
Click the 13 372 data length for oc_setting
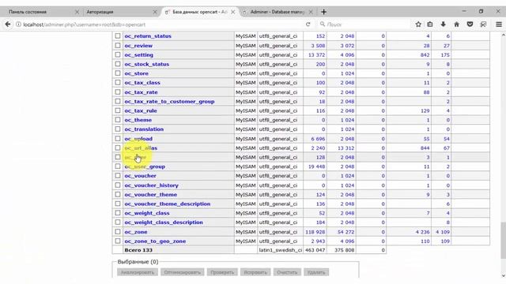click(316, 54)
